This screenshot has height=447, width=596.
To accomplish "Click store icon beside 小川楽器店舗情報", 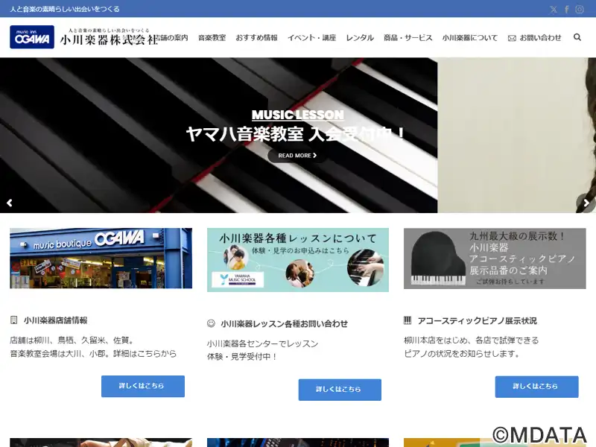I will (13, 320).
